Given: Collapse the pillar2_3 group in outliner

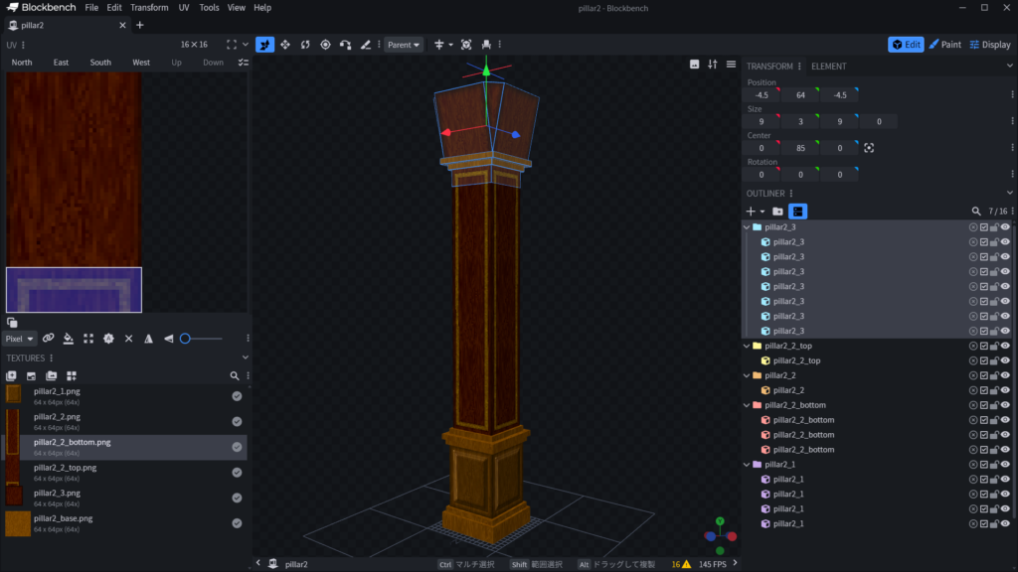Looking at the screenshot, I should tap(747, 227).
